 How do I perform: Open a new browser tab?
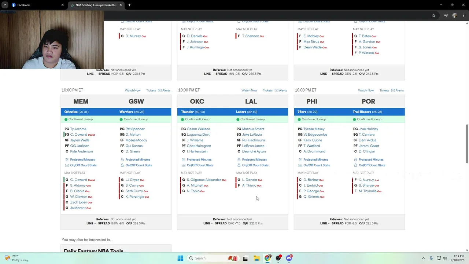click(129, 5)
